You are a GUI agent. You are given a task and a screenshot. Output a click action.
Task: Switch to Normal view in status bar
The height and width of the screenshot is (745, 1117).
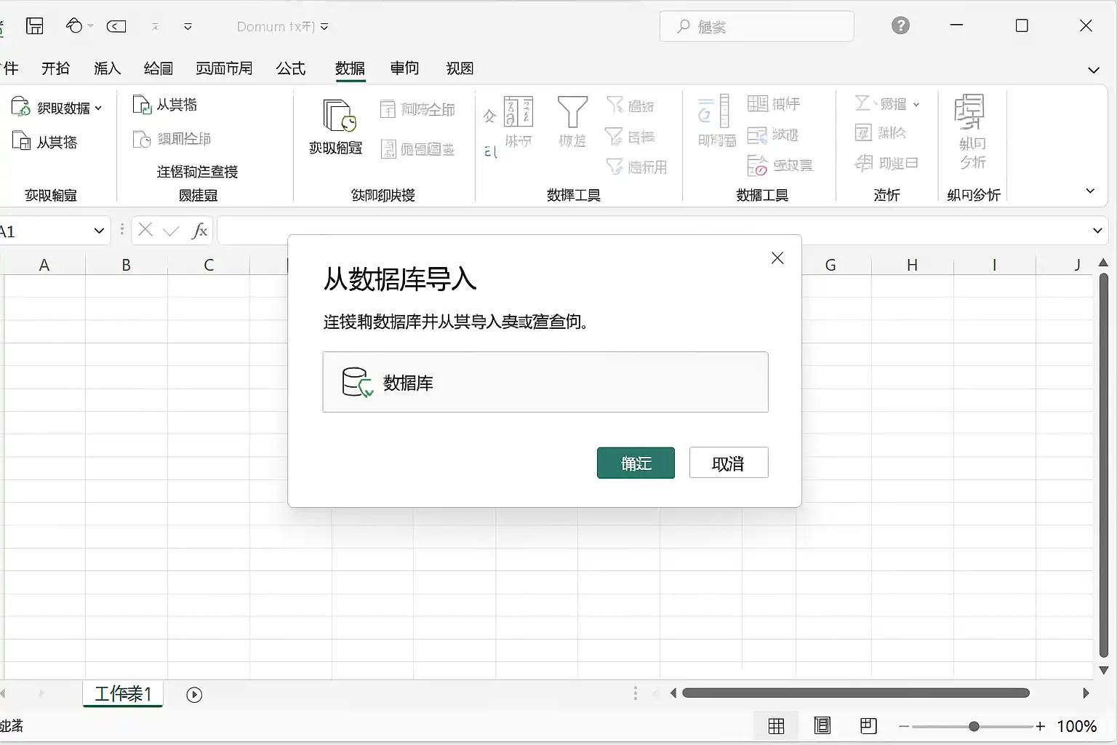[x=776, y=726]
